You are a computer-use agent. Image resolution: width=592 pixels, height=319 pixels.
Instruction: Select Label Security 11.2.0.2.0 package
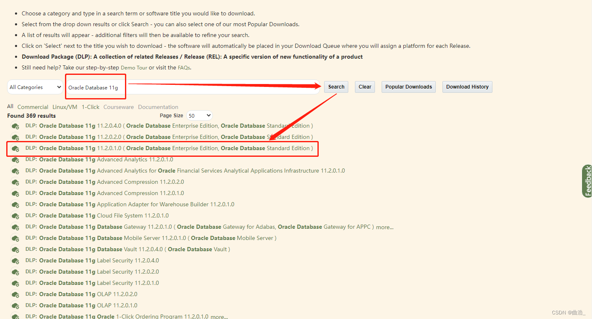(92, 272)
